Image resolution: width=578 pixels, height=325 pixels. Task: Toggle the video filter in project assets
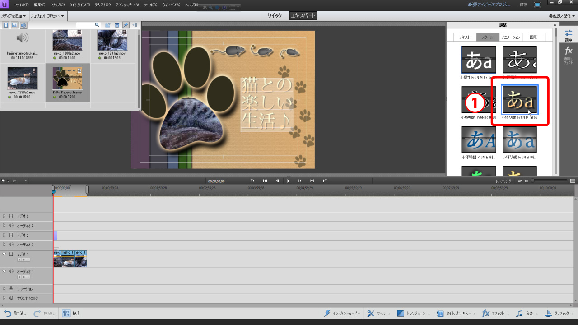(6, 25)
